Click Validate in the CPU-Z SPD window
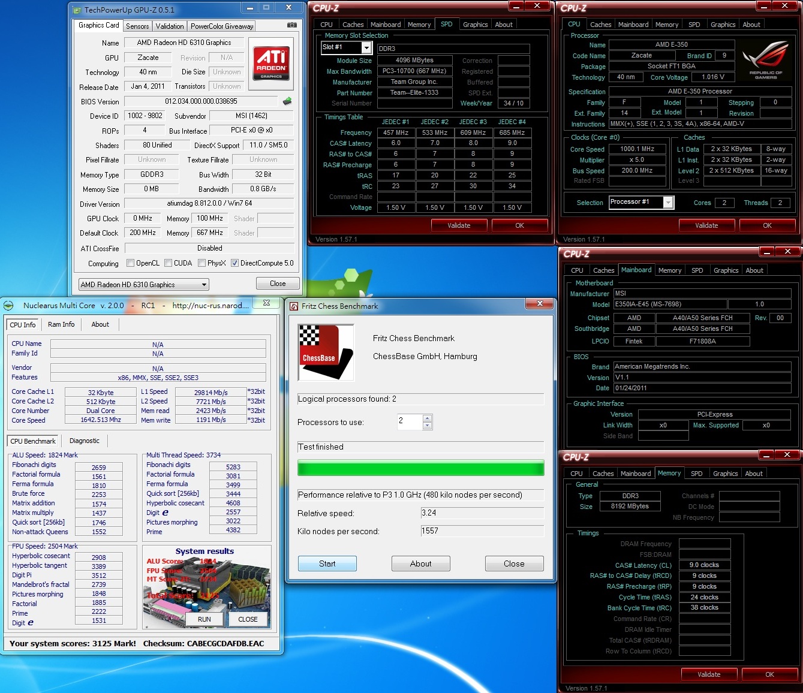Image resolution: width=803 pixels, height=693 pixels. click(459, 225)
